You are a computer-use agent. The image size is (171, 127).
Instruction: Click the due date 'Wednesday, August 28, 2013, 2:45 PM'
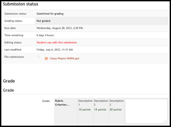[60, 28]
